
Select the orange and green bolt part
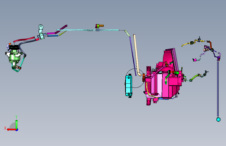pos(100,26)
